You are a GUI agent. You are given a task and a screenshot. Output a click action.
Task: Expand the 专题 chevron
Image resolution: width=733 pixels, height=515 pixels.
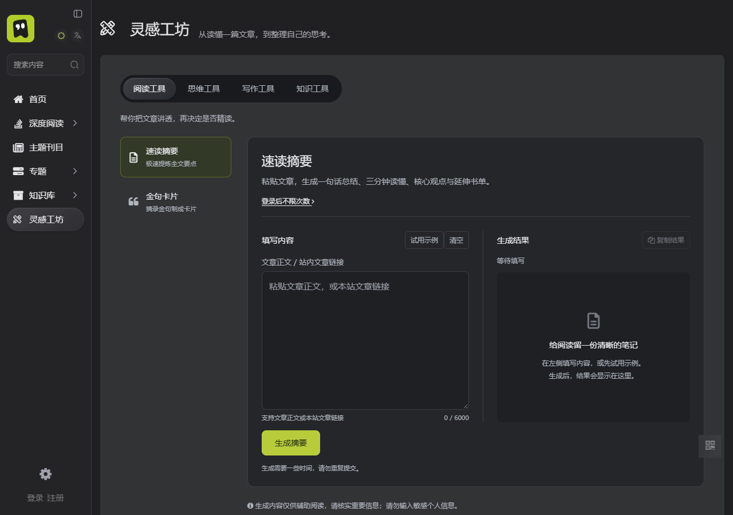pyautogui.click(x=74, y=171)
